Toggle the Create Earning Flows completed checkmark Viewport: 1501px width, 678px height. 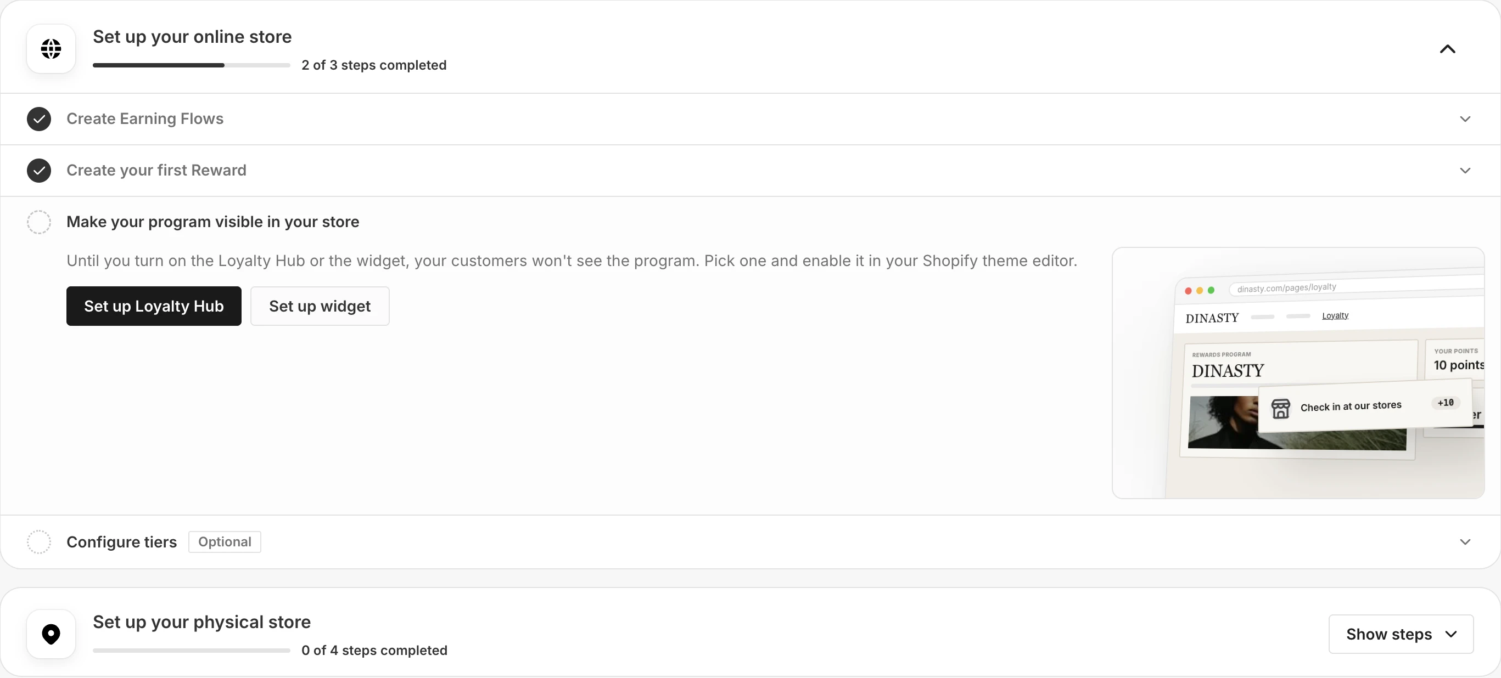[39, 118]
